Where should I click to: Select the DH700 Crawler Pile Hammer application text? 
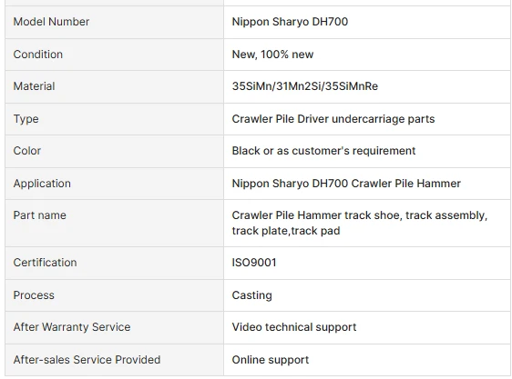pyautogui.click(x=346, y=184)
